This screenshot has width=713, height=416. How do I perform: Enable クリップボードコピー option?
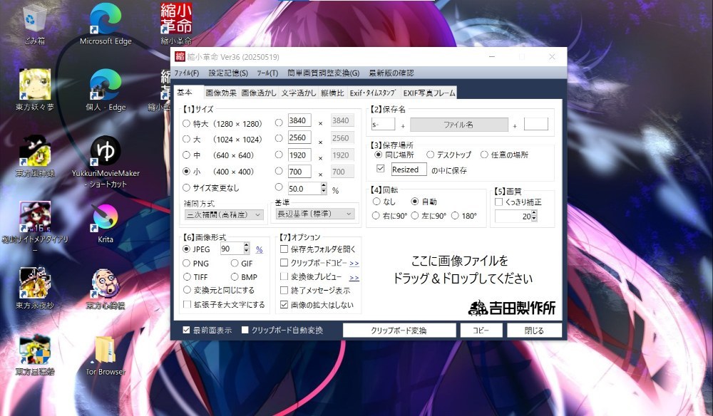coord(284,263)
